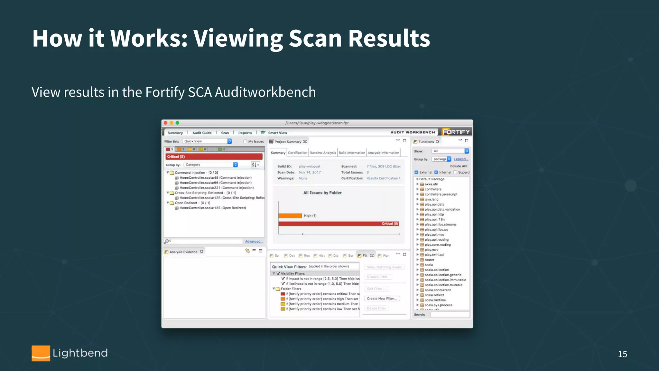Switch to the Certification tab
The height and width of the screenshot is (371, 659).
coord(298,153)
